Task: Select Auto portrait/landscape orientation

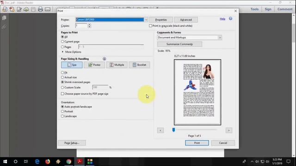Action: click(62, 107)
